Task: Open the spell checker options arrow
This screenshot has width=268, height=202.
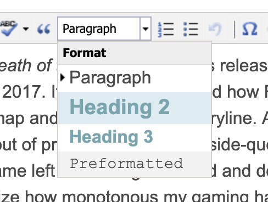Action: click(x=26, y=29)
